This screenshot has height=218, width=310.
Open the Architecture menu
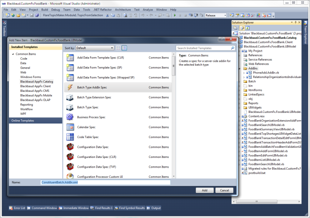point(123,9)
